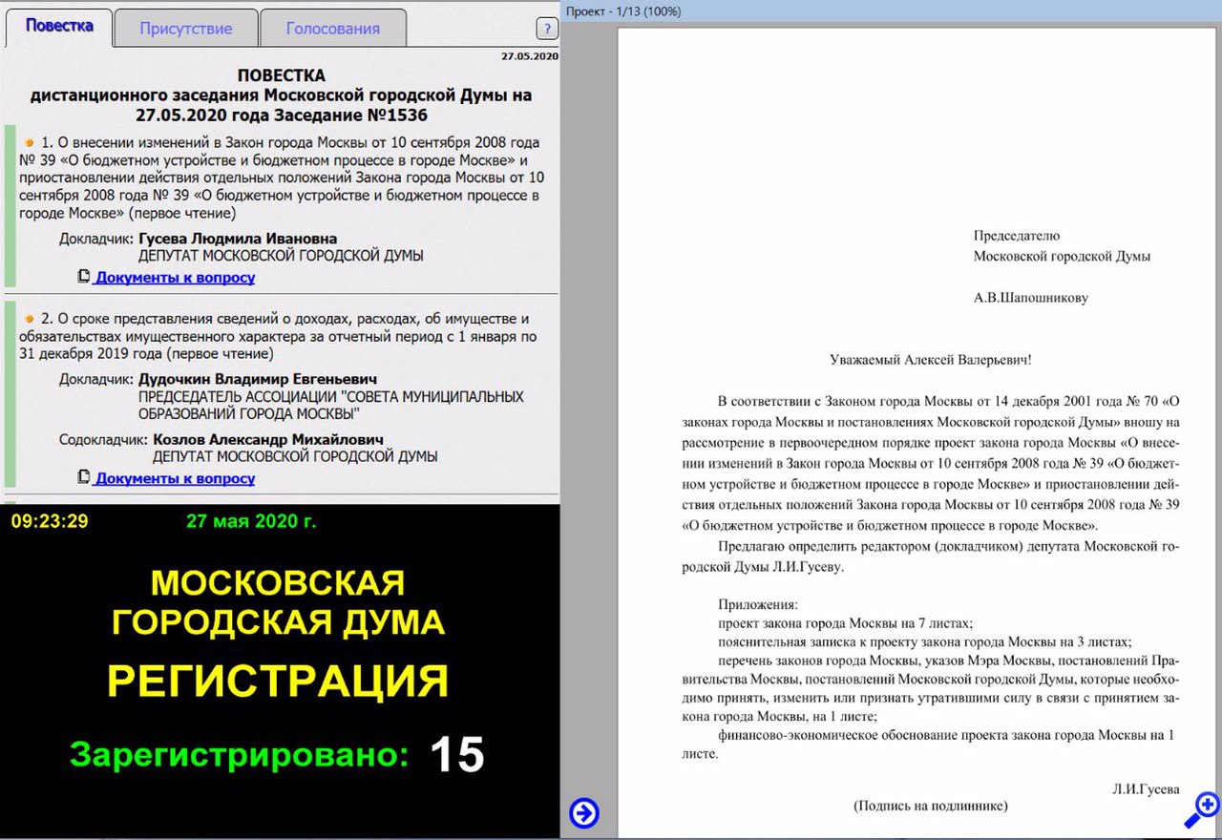Screen dimensions: 1222x840
Task: Click orange bullet of agenda item 2
Action: click(30, 319)
